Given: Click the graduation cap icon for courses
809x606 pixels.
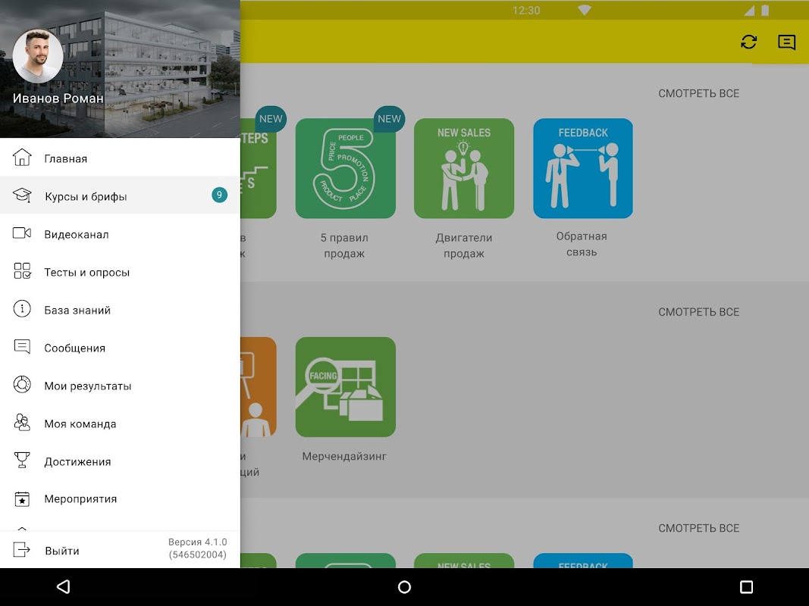Looking at the screenshot, I should [22, 195].
